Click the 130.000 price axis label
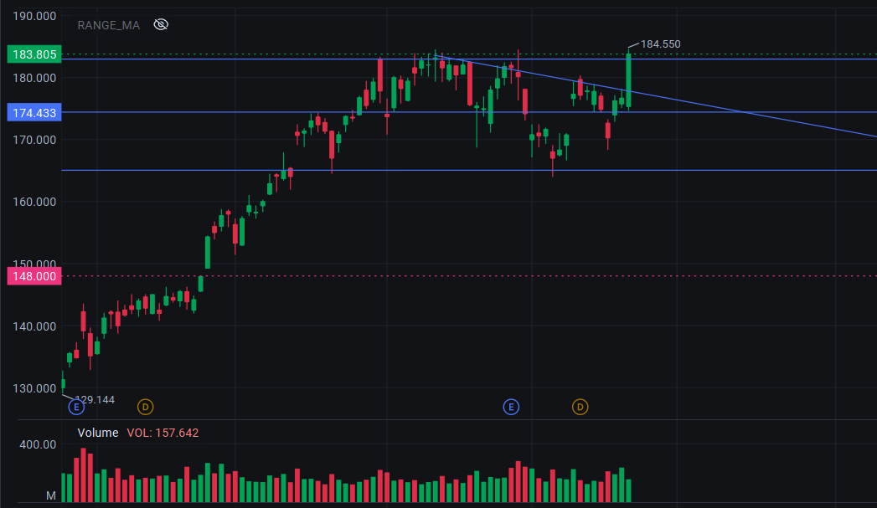This screenshot has height=508, width=877. (x=34, y=388)
